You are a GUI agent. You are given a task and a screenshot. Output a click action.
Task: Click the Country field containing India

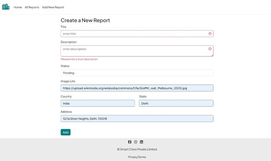(x=98, y=103)
